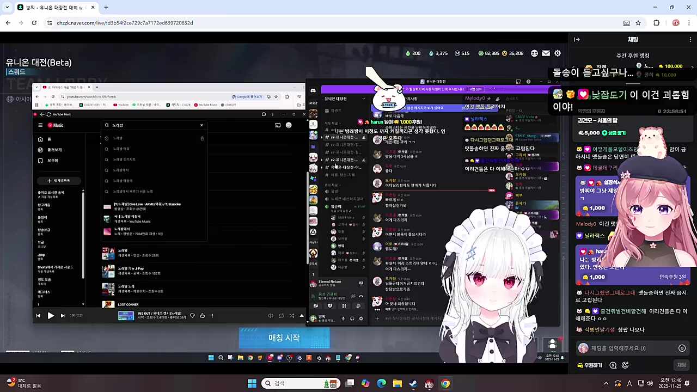Open volume control in system tray
This screenshot has width=697, height=392.
click(650, 383)
